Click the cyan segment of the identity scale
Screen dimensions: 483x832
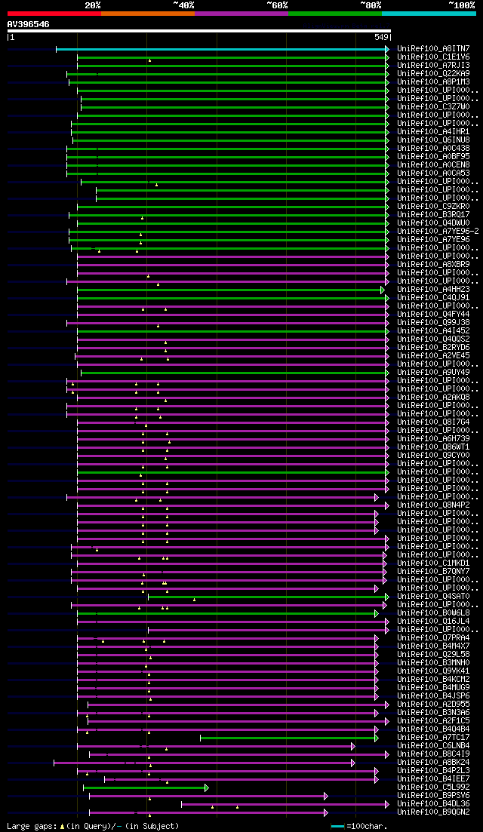click(429, 13)
